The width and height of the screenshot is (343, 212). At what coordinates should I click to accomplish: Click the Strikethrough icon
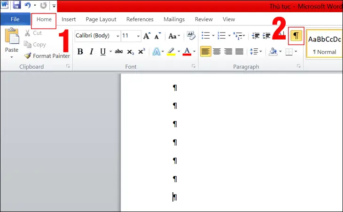click(x=118, y=52)
